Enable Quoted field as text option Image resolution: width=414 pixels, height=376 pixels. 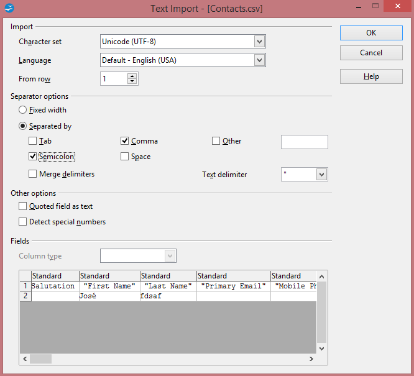click(x=23, y=206)
